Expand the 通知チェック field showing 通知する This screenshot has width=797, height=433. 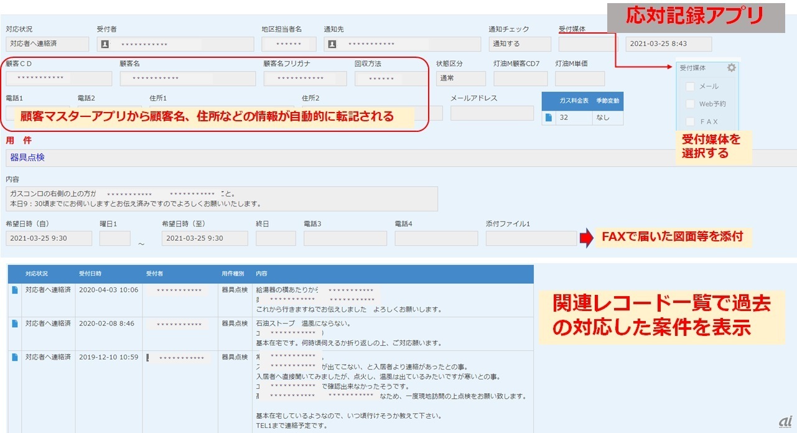tap(520, 44)
